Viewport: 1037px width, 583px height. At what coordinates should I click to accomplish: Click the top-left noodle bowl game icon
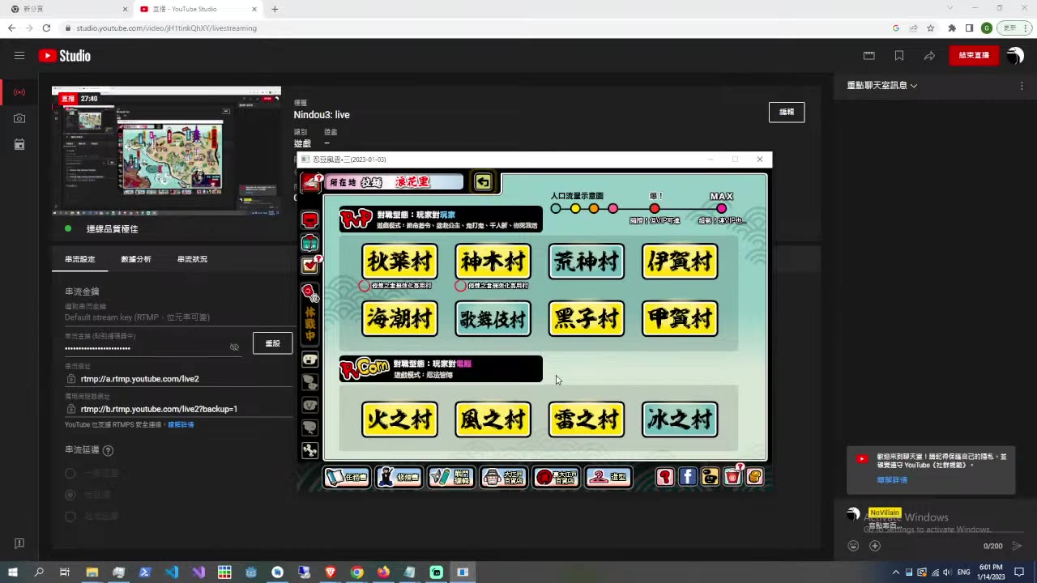[x=311, y=182]
